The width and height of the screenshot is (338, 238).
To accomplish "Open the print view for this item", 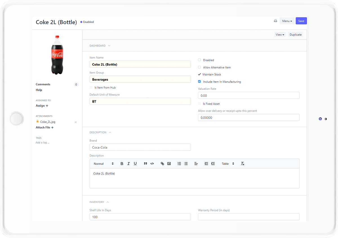I will click(275, 21).
